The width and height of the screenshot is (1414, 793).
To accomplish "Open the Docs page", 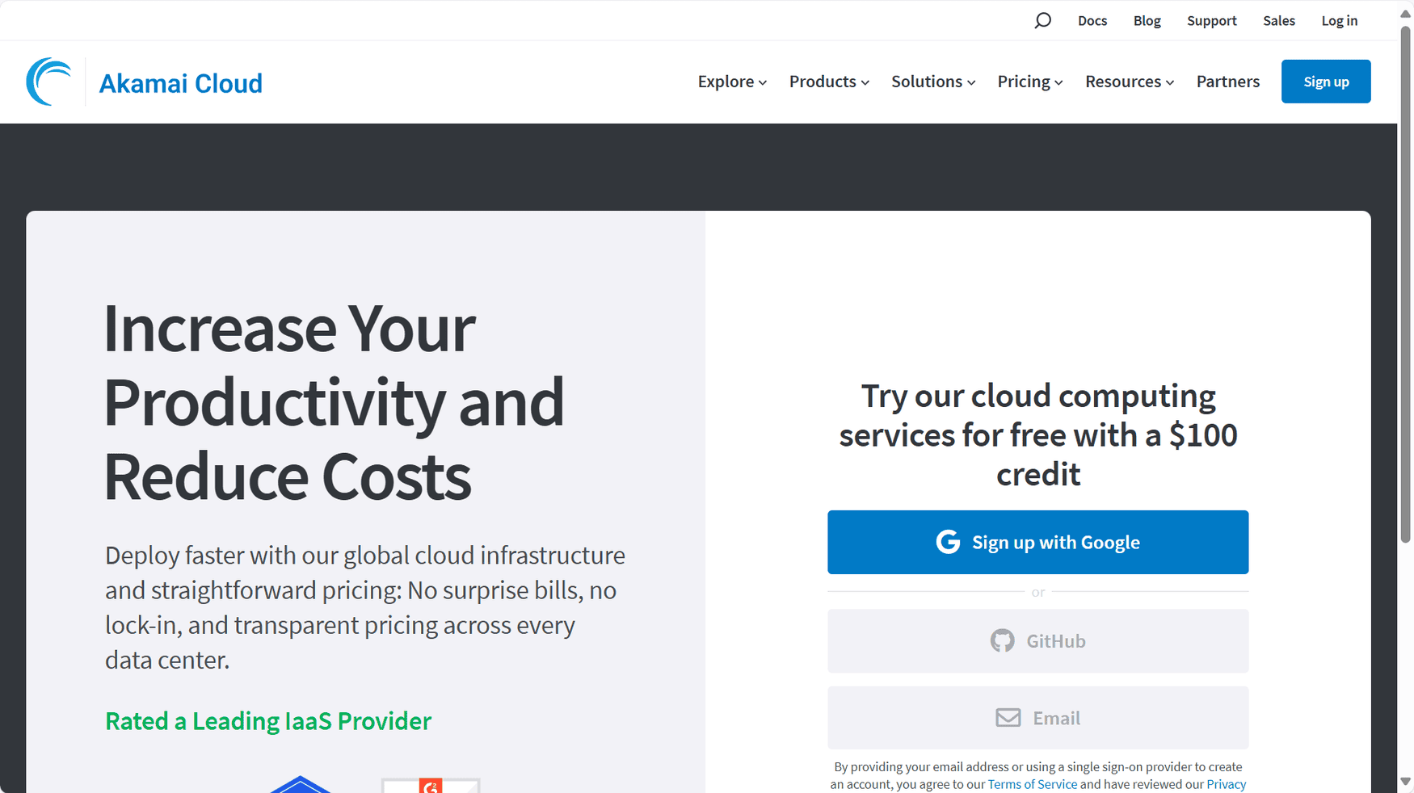I will pyautogui.click(x=1092, y=20).
